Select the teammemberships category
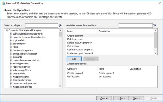The height and width of the screenshot is (102, 163). (22, 80)
